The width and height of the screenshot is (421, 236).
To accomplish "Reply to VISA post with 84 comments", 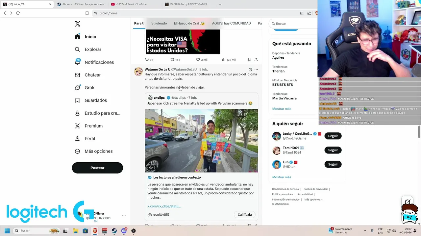I will [149, 60].
